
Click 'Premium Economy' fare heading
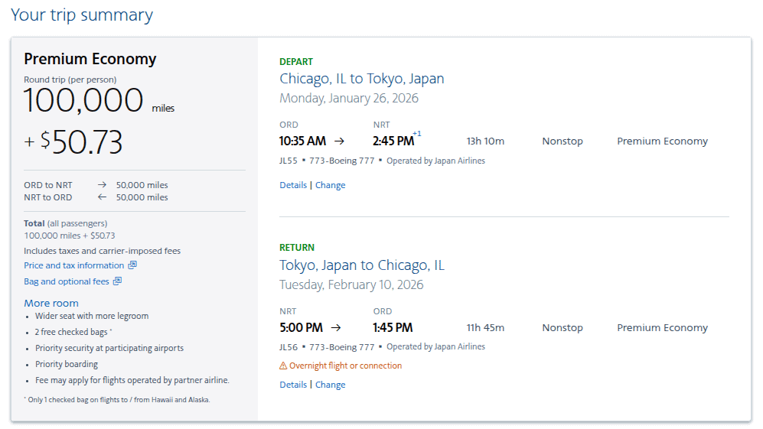pyautogui.click(x=90, y=59)
